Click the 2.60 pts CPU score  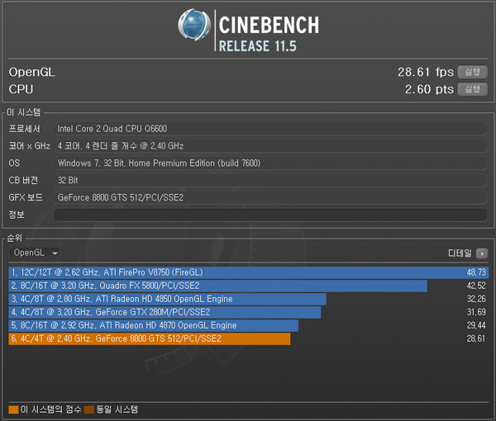(x=429, y=89)
